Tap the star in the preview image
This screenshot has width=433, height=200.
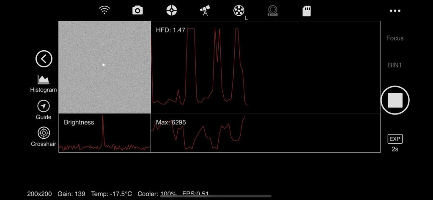click(x=103, y=65)
